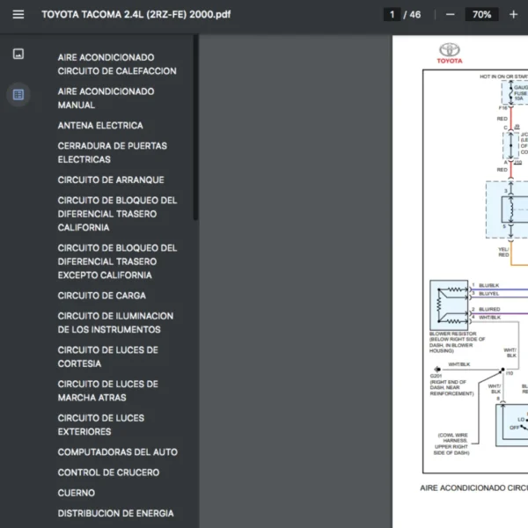Select the document outline icon

[x=18, y=94]
